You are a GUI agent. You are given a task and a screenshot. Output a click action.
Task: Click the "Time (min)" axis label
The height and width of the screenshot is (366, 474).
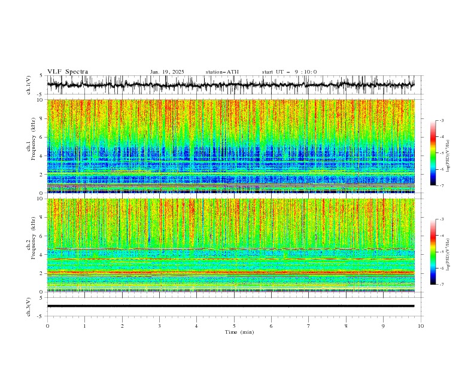pyautogui.click(x=239, y=332)
